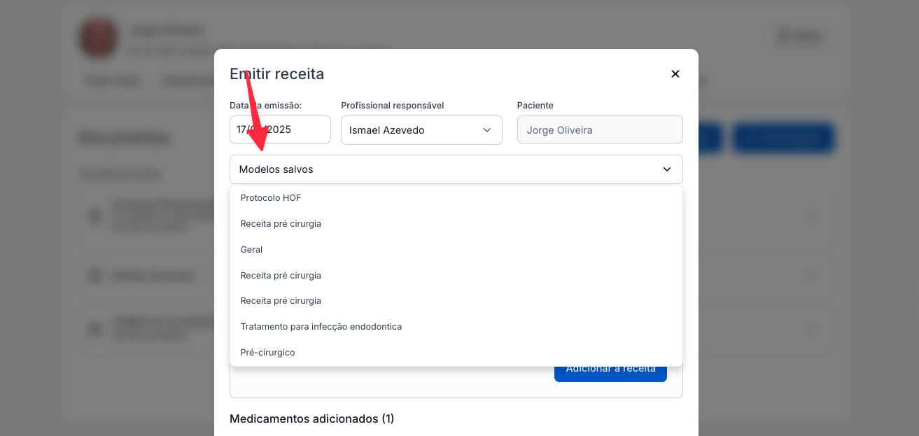This screenshot has height=436, width=919.
Task: Click the third document's file icon
Action: pyautogui.click(x=95, y=328)
